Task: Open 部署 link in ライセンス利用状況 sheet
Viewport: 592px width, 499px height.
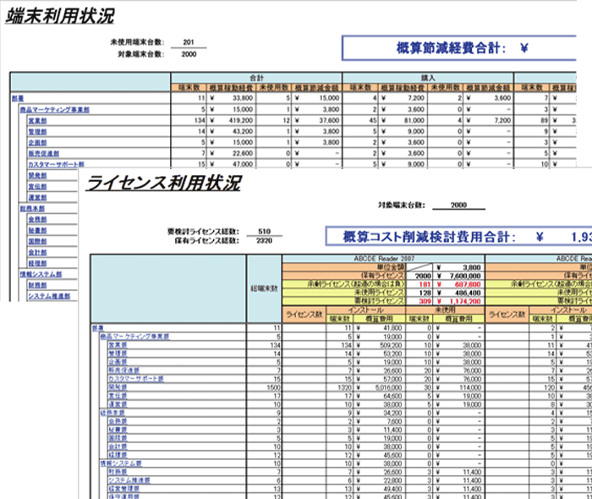Action: click(x=98, y=328)
